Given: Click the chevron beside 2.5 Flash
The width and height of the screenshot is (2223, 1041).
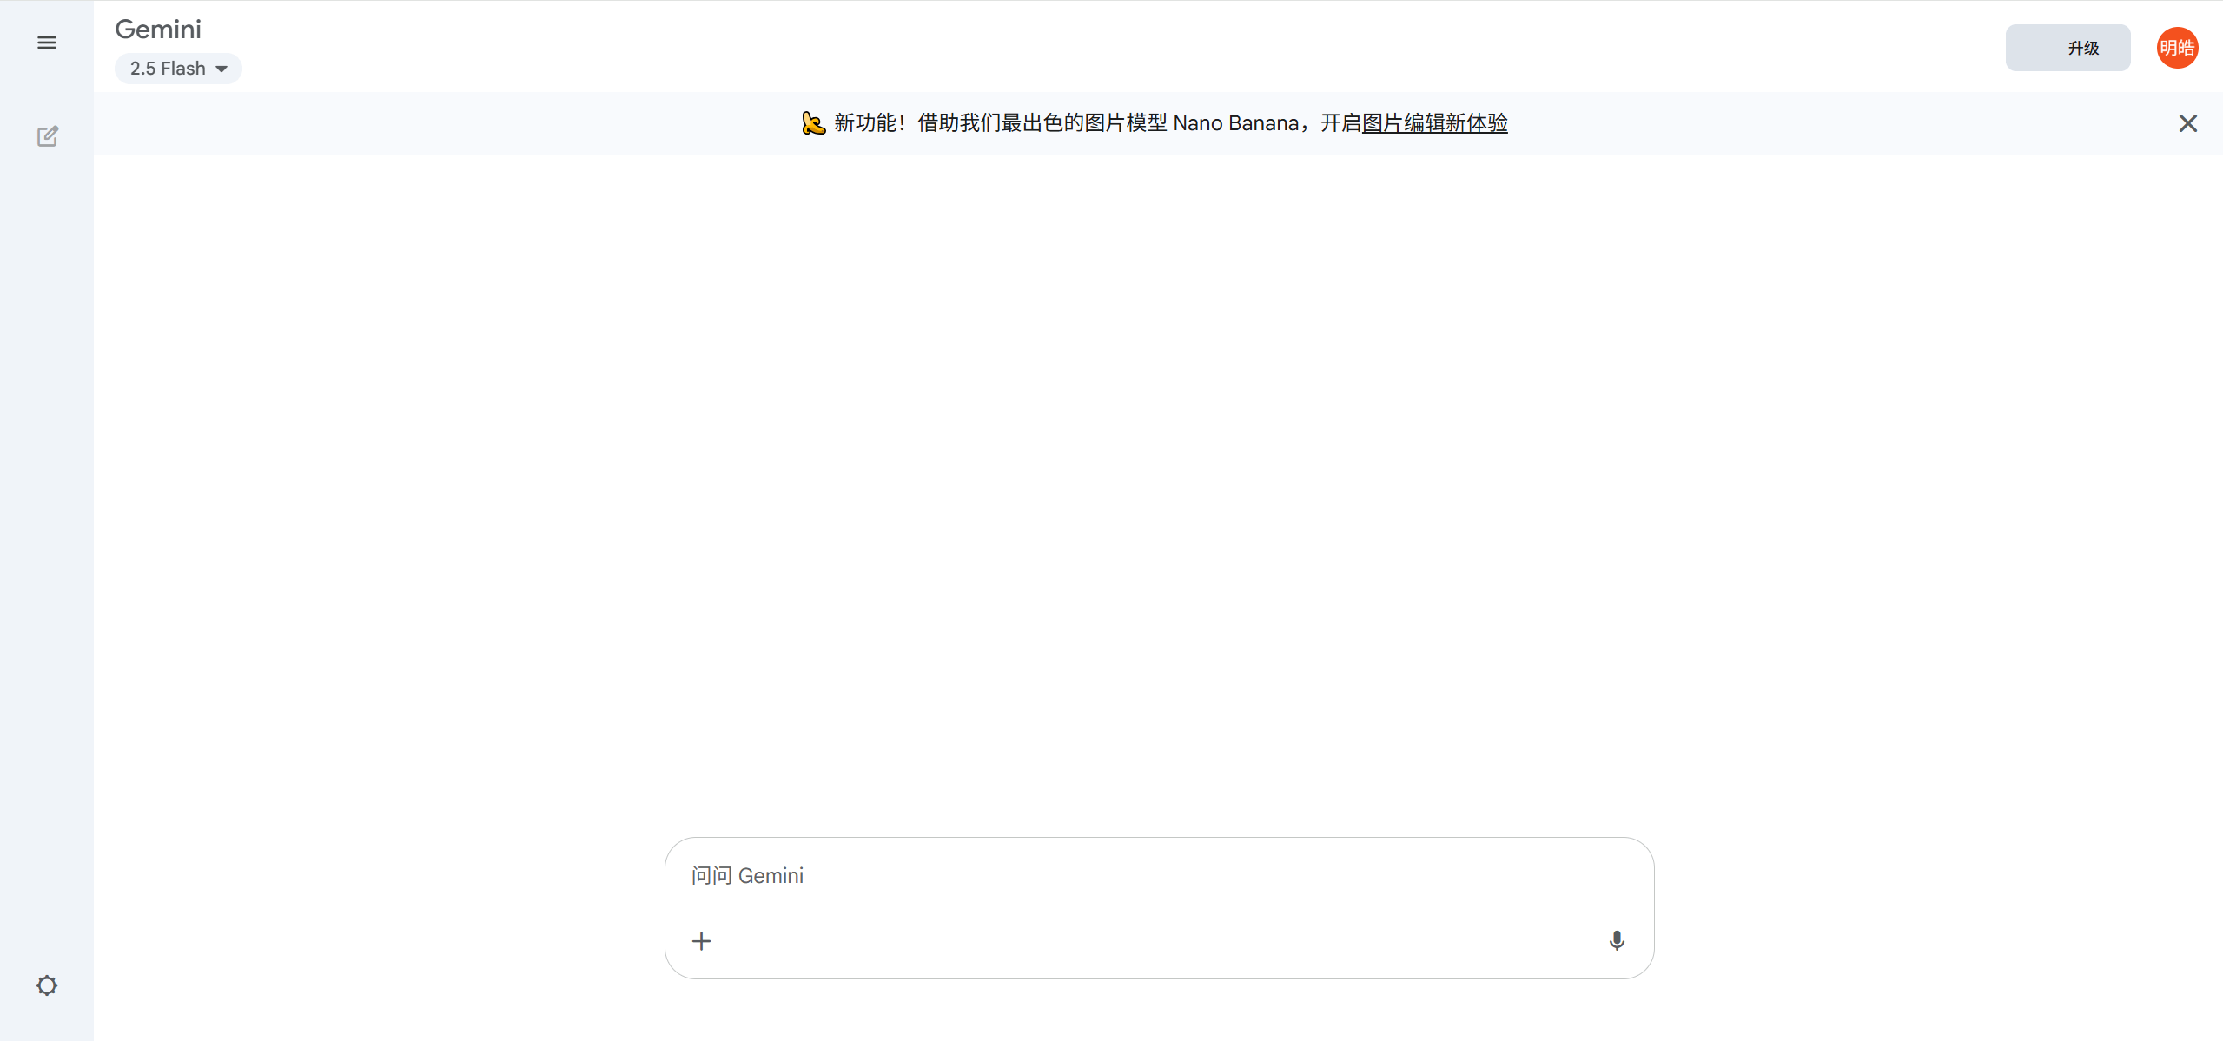Looking at the screenshot, I should [x=222, y=69].
